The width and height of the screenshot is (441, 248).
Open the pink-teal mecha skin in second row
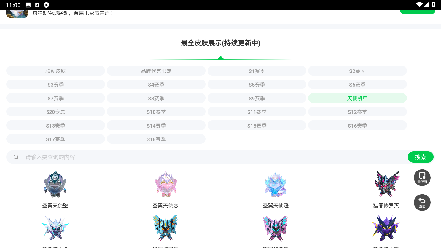[275, 228]
